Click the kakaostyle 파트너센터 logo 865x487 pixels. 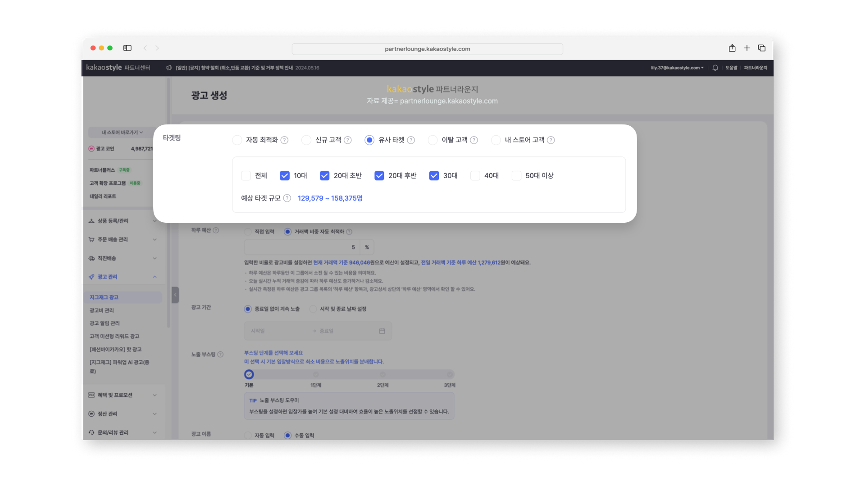coord(118,68)
